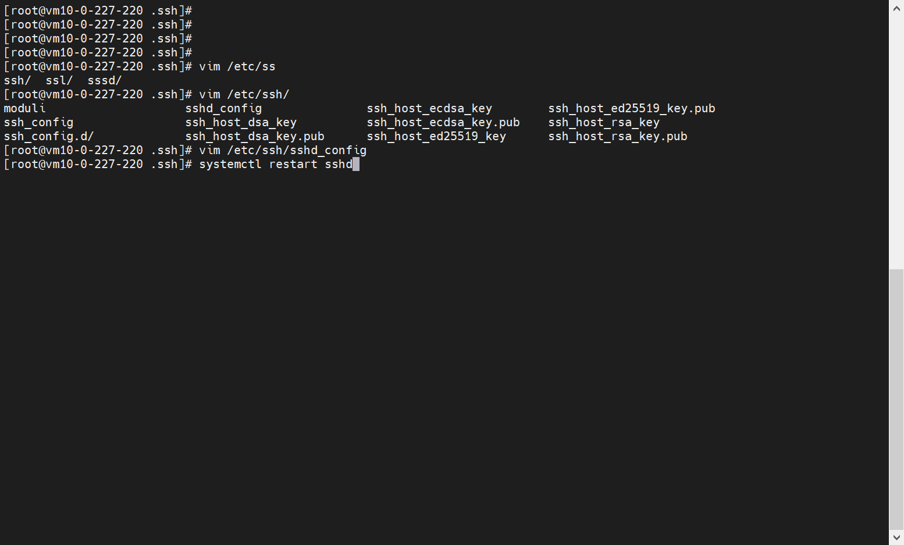Image resolution: width=904 pixels, height=545 pixels.
Task: Click ssh_host_ecdsa_key.pub in the file listing
Action: [x=443, y=123]
